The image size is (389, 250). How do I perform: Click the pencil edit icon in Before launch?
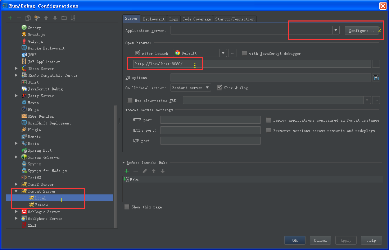[145, 171]
